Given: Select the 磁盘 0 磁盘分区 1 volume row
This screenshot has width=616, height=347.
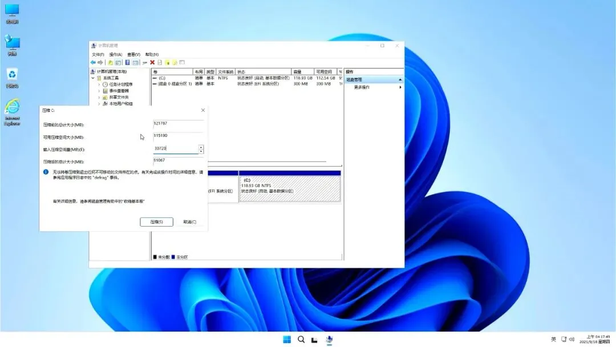Looking at the screenshot, I should pyautogui.click(x=247, y=84).
